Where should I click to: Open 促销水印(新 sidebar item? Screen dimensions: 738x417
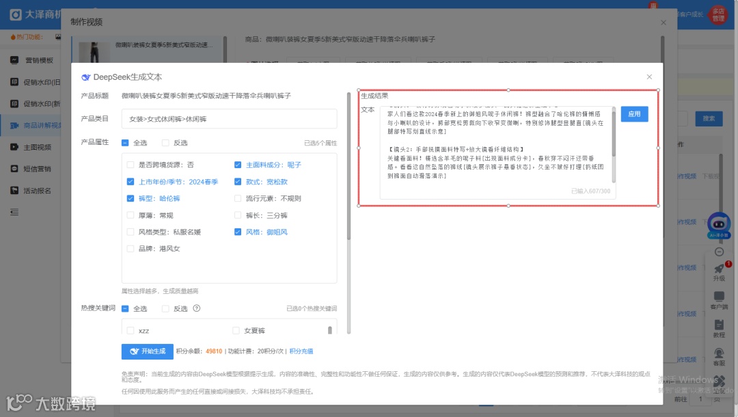tap(42, 103)
